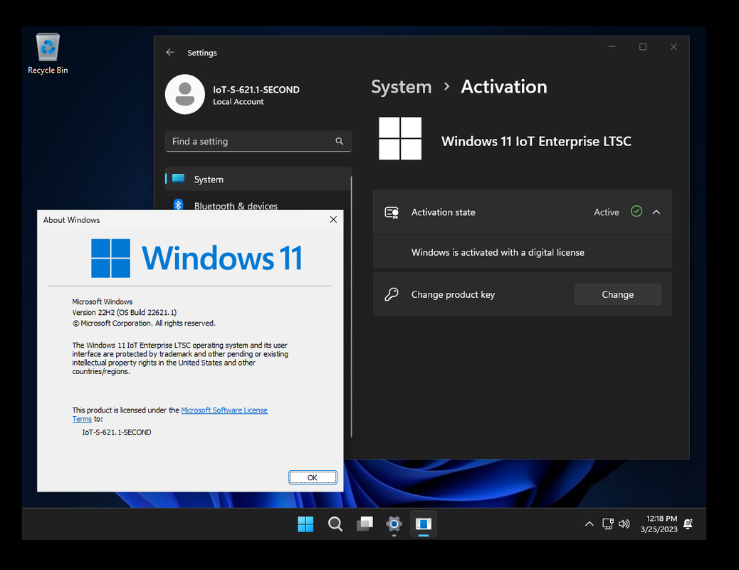This screenshot has height=570, width=739.
Task: Click the user account avatar picture
Action: coord(185,94)
